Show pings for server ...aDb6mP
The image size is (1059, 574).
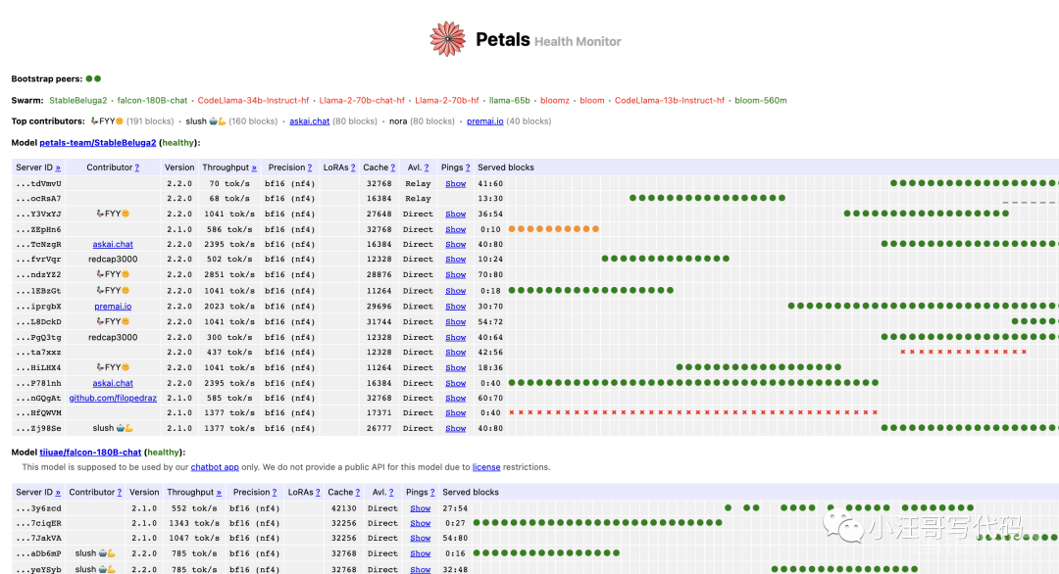[420, 554]
